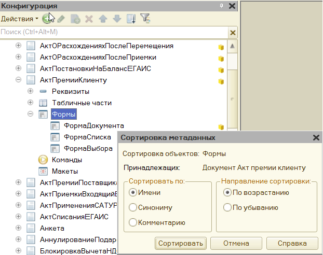Click the Sort list toolbar icon

(131, 19)
